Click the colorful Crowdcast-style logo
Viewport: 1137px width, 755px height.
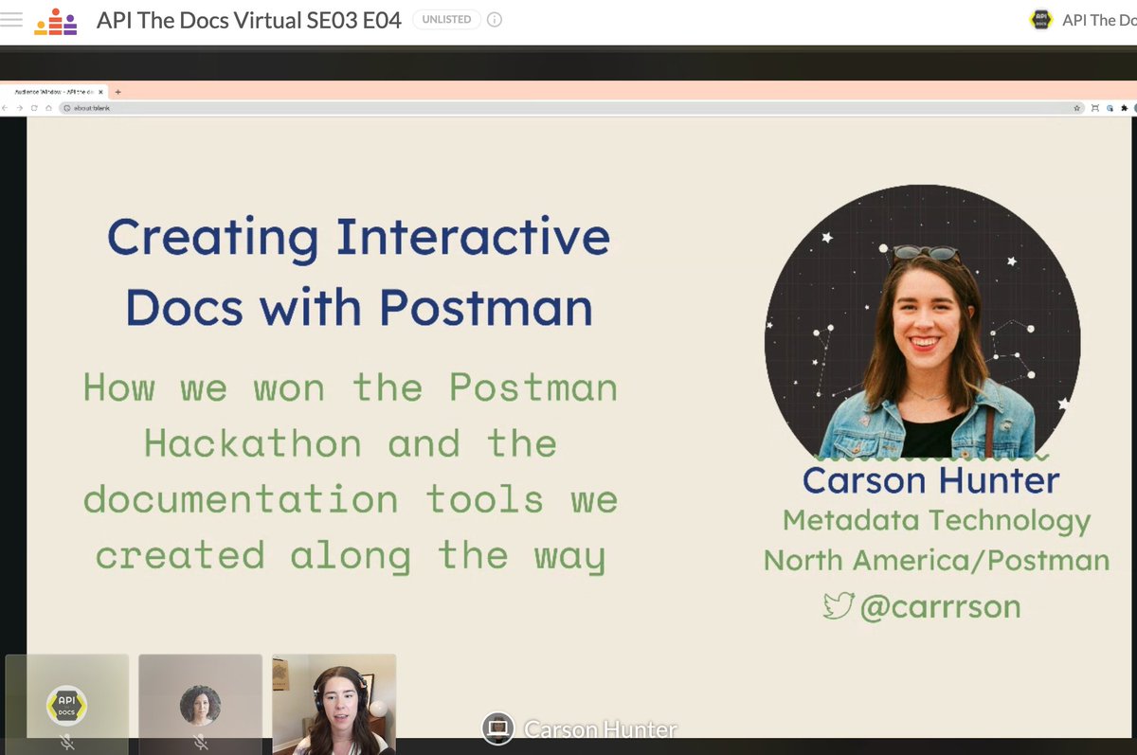coord(57,20)
